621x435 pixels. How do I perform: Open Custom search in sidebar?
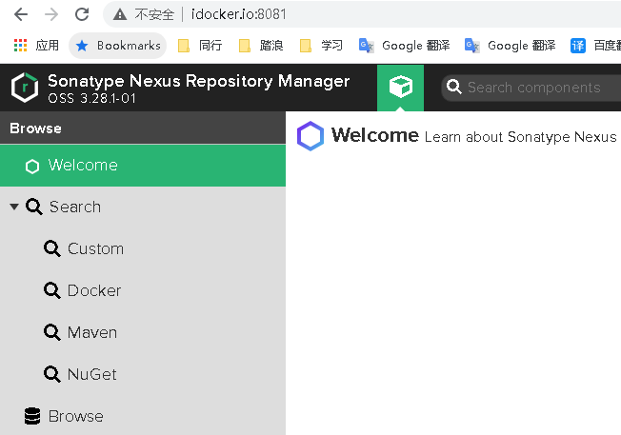click(95, 249)
